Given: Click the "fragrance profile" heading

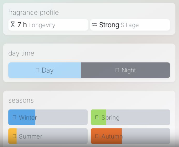Looking at the screenshot, I should point(33,12).
